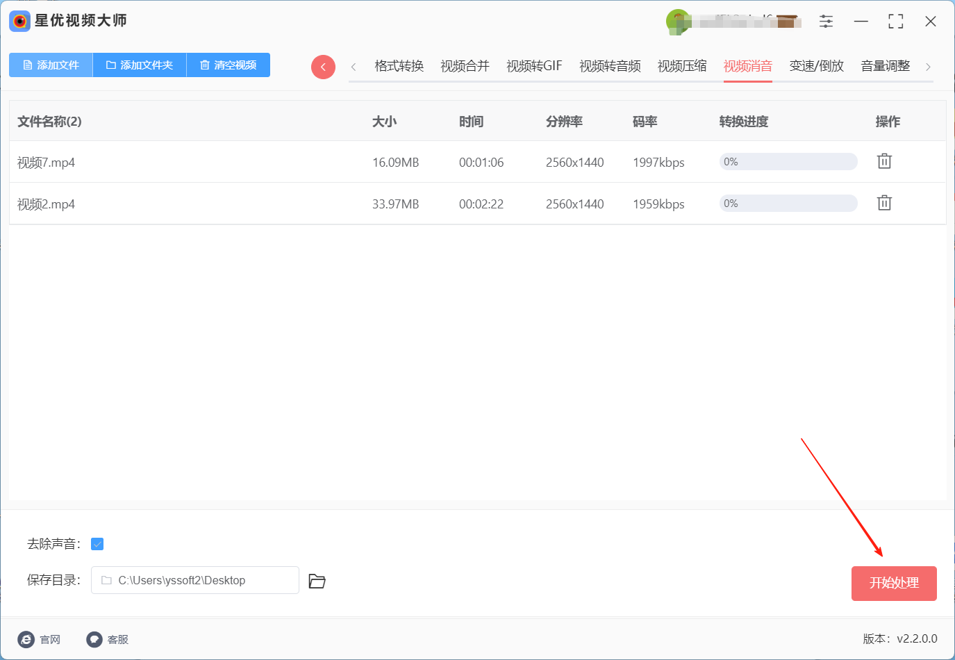The image size is (955, 660).
Task: Switch to 格式转换 tab
Action: 399,66
